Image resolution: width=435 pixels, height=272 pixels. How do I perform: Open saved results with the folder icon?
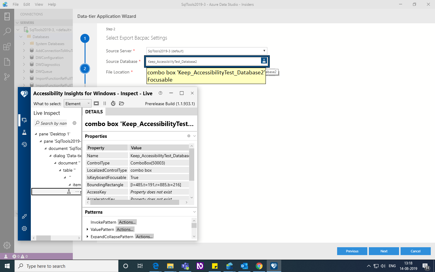[121, 103]
